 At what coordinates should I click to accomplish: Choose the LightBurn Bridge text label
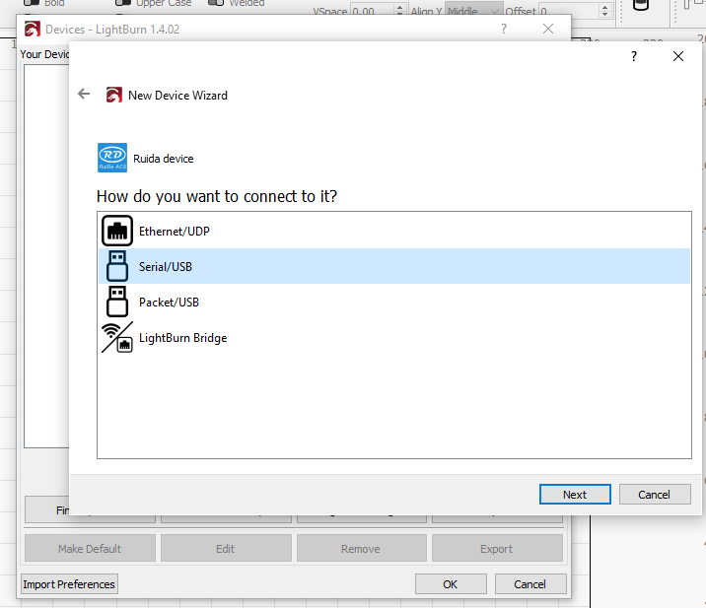tap(182, 338)
